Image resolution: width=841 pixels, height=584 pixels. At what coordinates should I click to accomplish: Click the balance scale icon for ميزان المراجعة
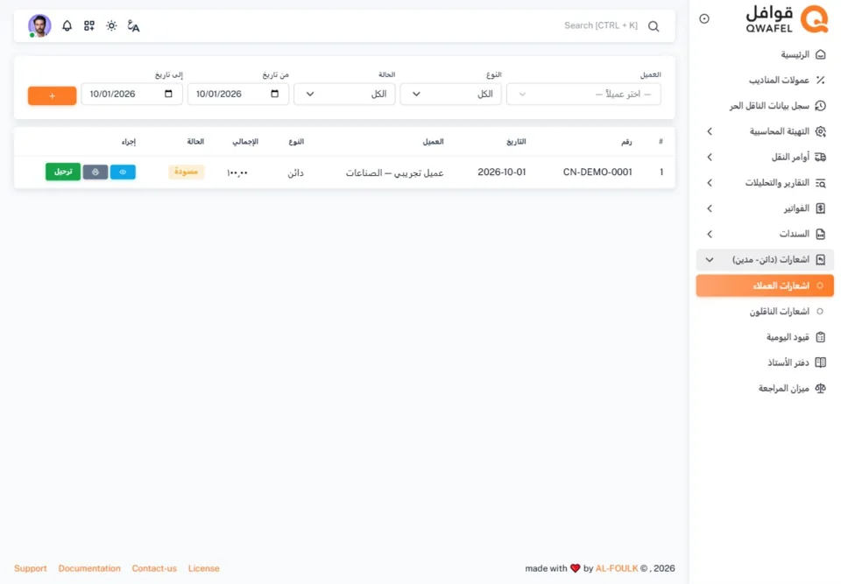click(x=821, y=388)
